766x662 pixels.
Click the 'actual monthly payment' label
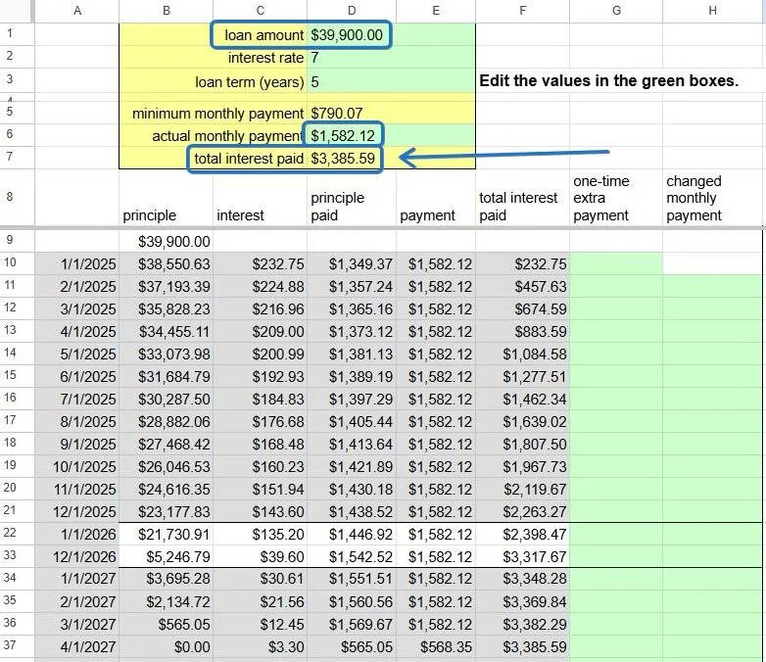click(x=227, y=136)
